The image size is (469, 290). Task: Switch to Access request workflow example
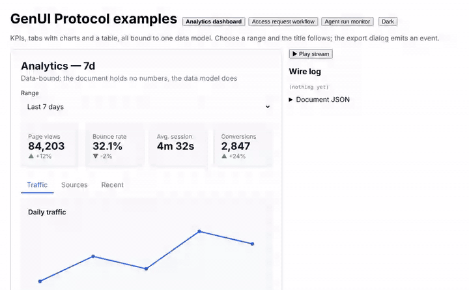[283, 22]
